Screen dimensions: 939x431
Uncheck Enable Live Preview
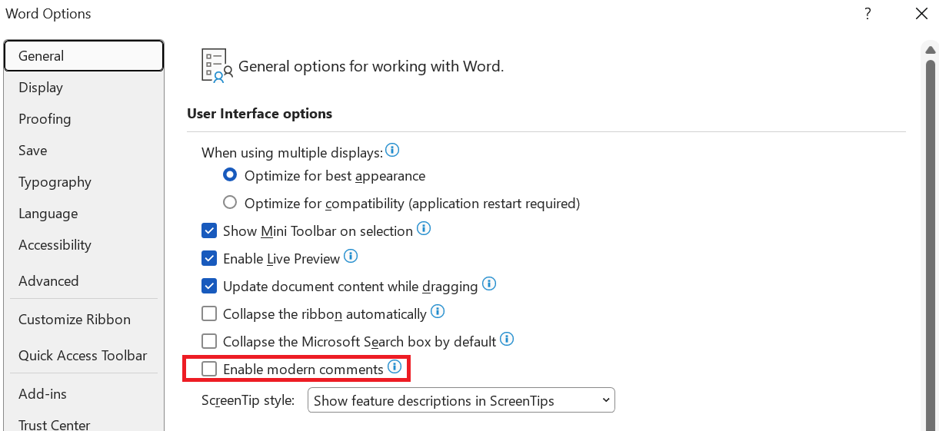(209, 258)
